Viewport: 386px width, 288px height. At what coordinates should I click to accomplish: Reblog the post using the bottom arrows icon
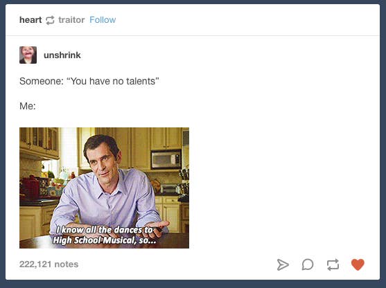pos(333,264)
